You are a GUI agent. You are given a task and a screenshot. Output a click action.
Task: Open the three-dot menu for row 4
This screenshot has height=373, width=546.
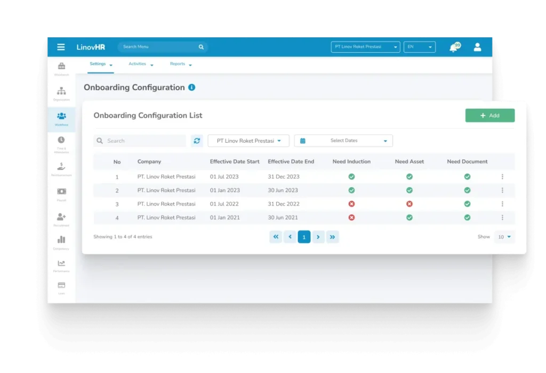(502, 217)
